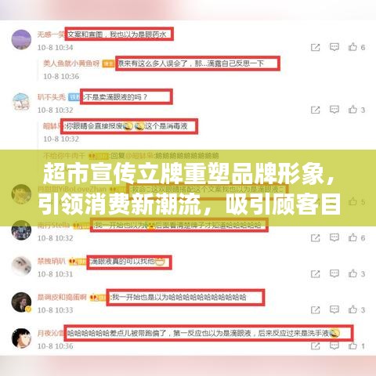Like the comment dated 10-8 10:33

tap(352, 309)
